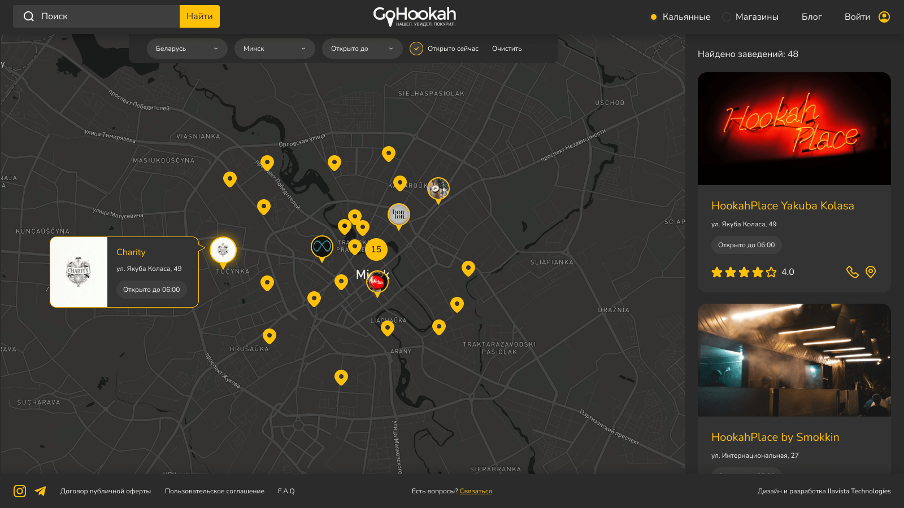Viewport: 904px width, 508px height.
Task: Toggle the Открыто сейчас checkbox
Action: pos(416,49)
